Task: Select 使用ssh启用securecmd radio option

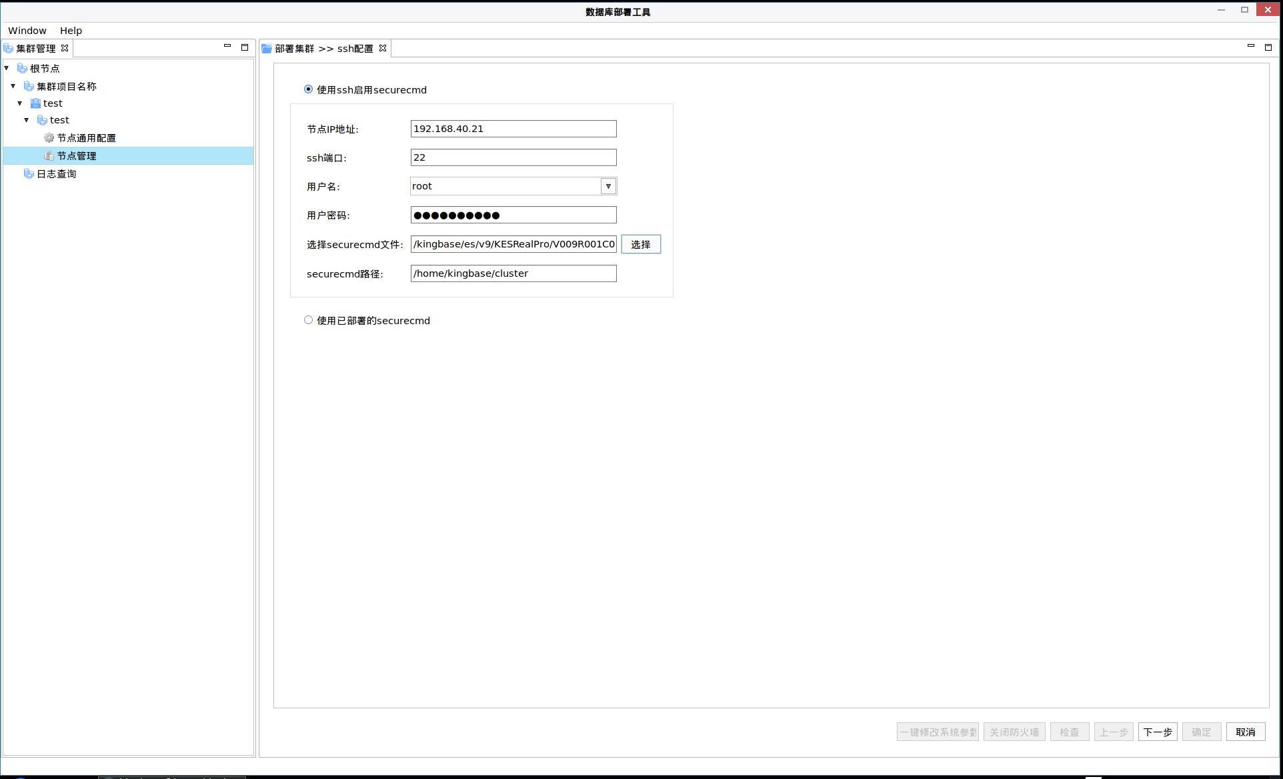Action: point(308,89)
